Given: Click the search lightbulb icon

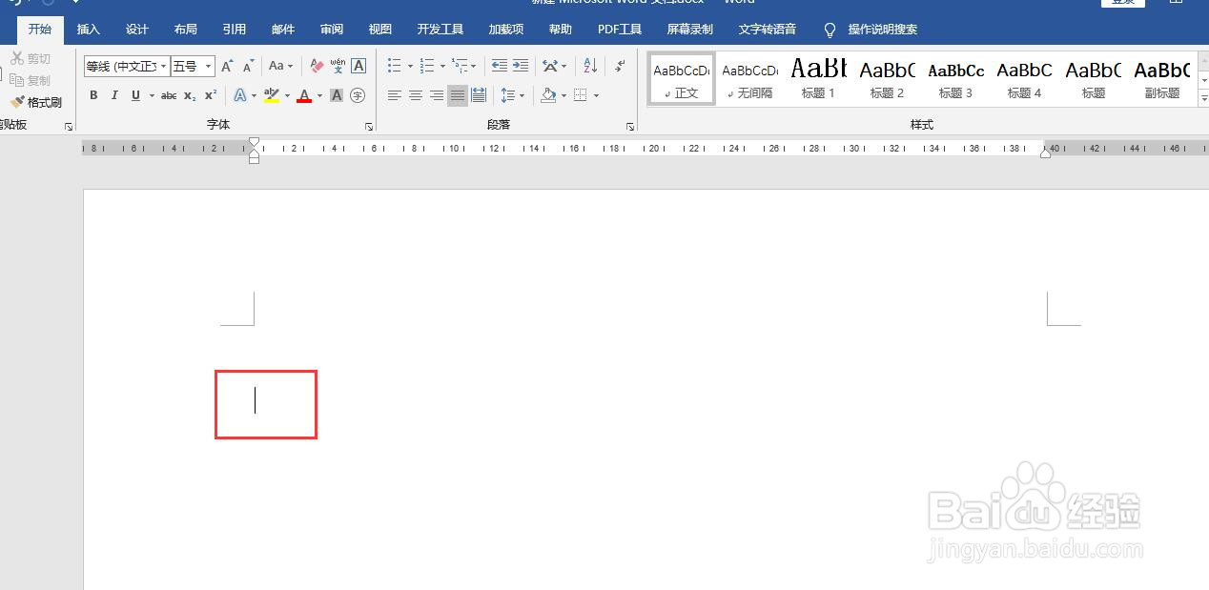Looking at the screenshot, I should [830, 30].
